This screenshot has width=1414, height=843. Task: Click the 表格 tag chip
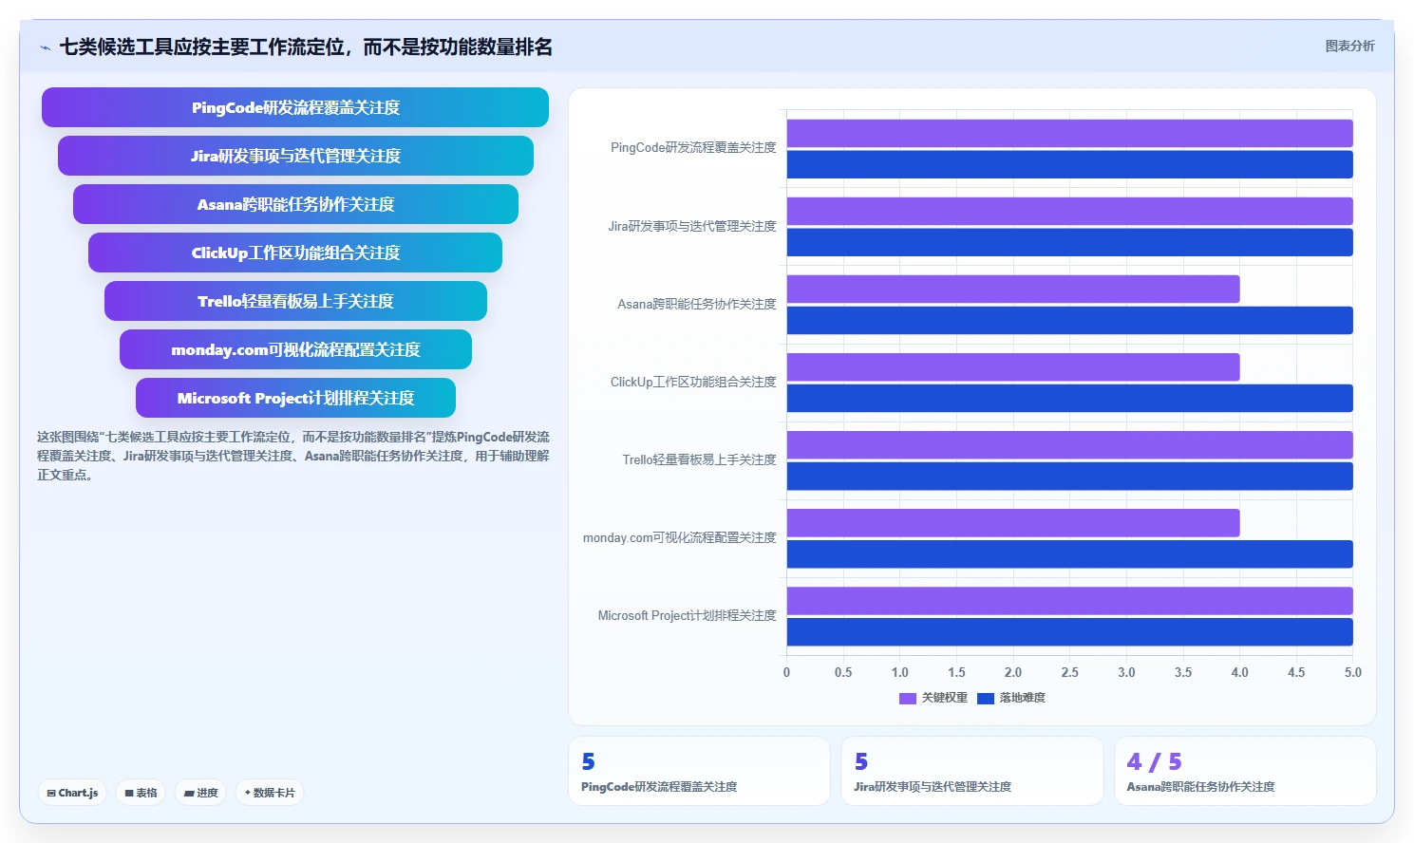(x=141, y=793)
